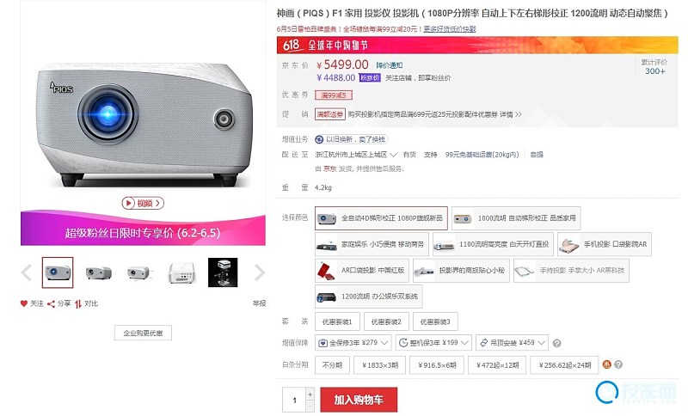Expand the 浙江杭州市 delivery address selector
This screenshot has height=416, width=688.
pos(356,155)
